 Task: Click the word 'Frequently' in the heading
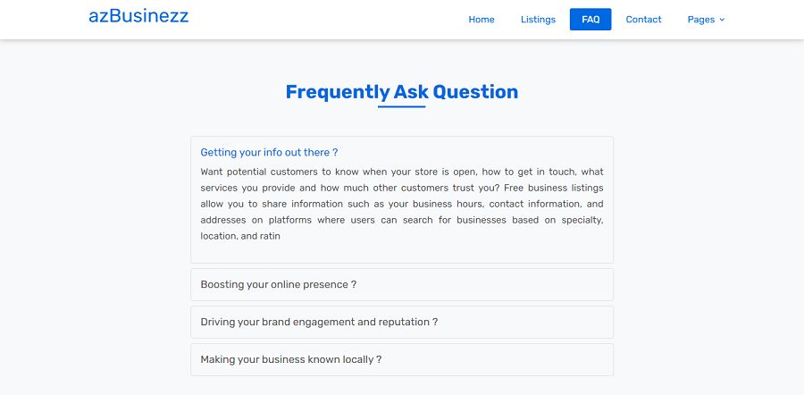coord(337,92)
